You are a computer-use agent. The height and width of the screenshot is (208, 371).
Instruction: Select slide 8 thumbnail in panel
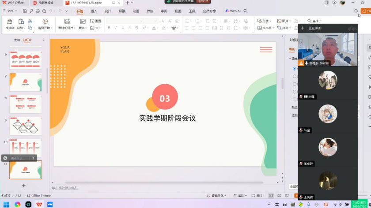point(26,104)
